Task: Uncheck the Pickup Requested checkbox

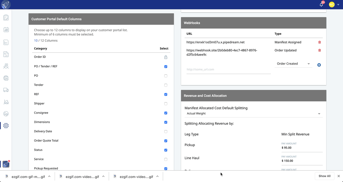Action: tap(166, 169)
